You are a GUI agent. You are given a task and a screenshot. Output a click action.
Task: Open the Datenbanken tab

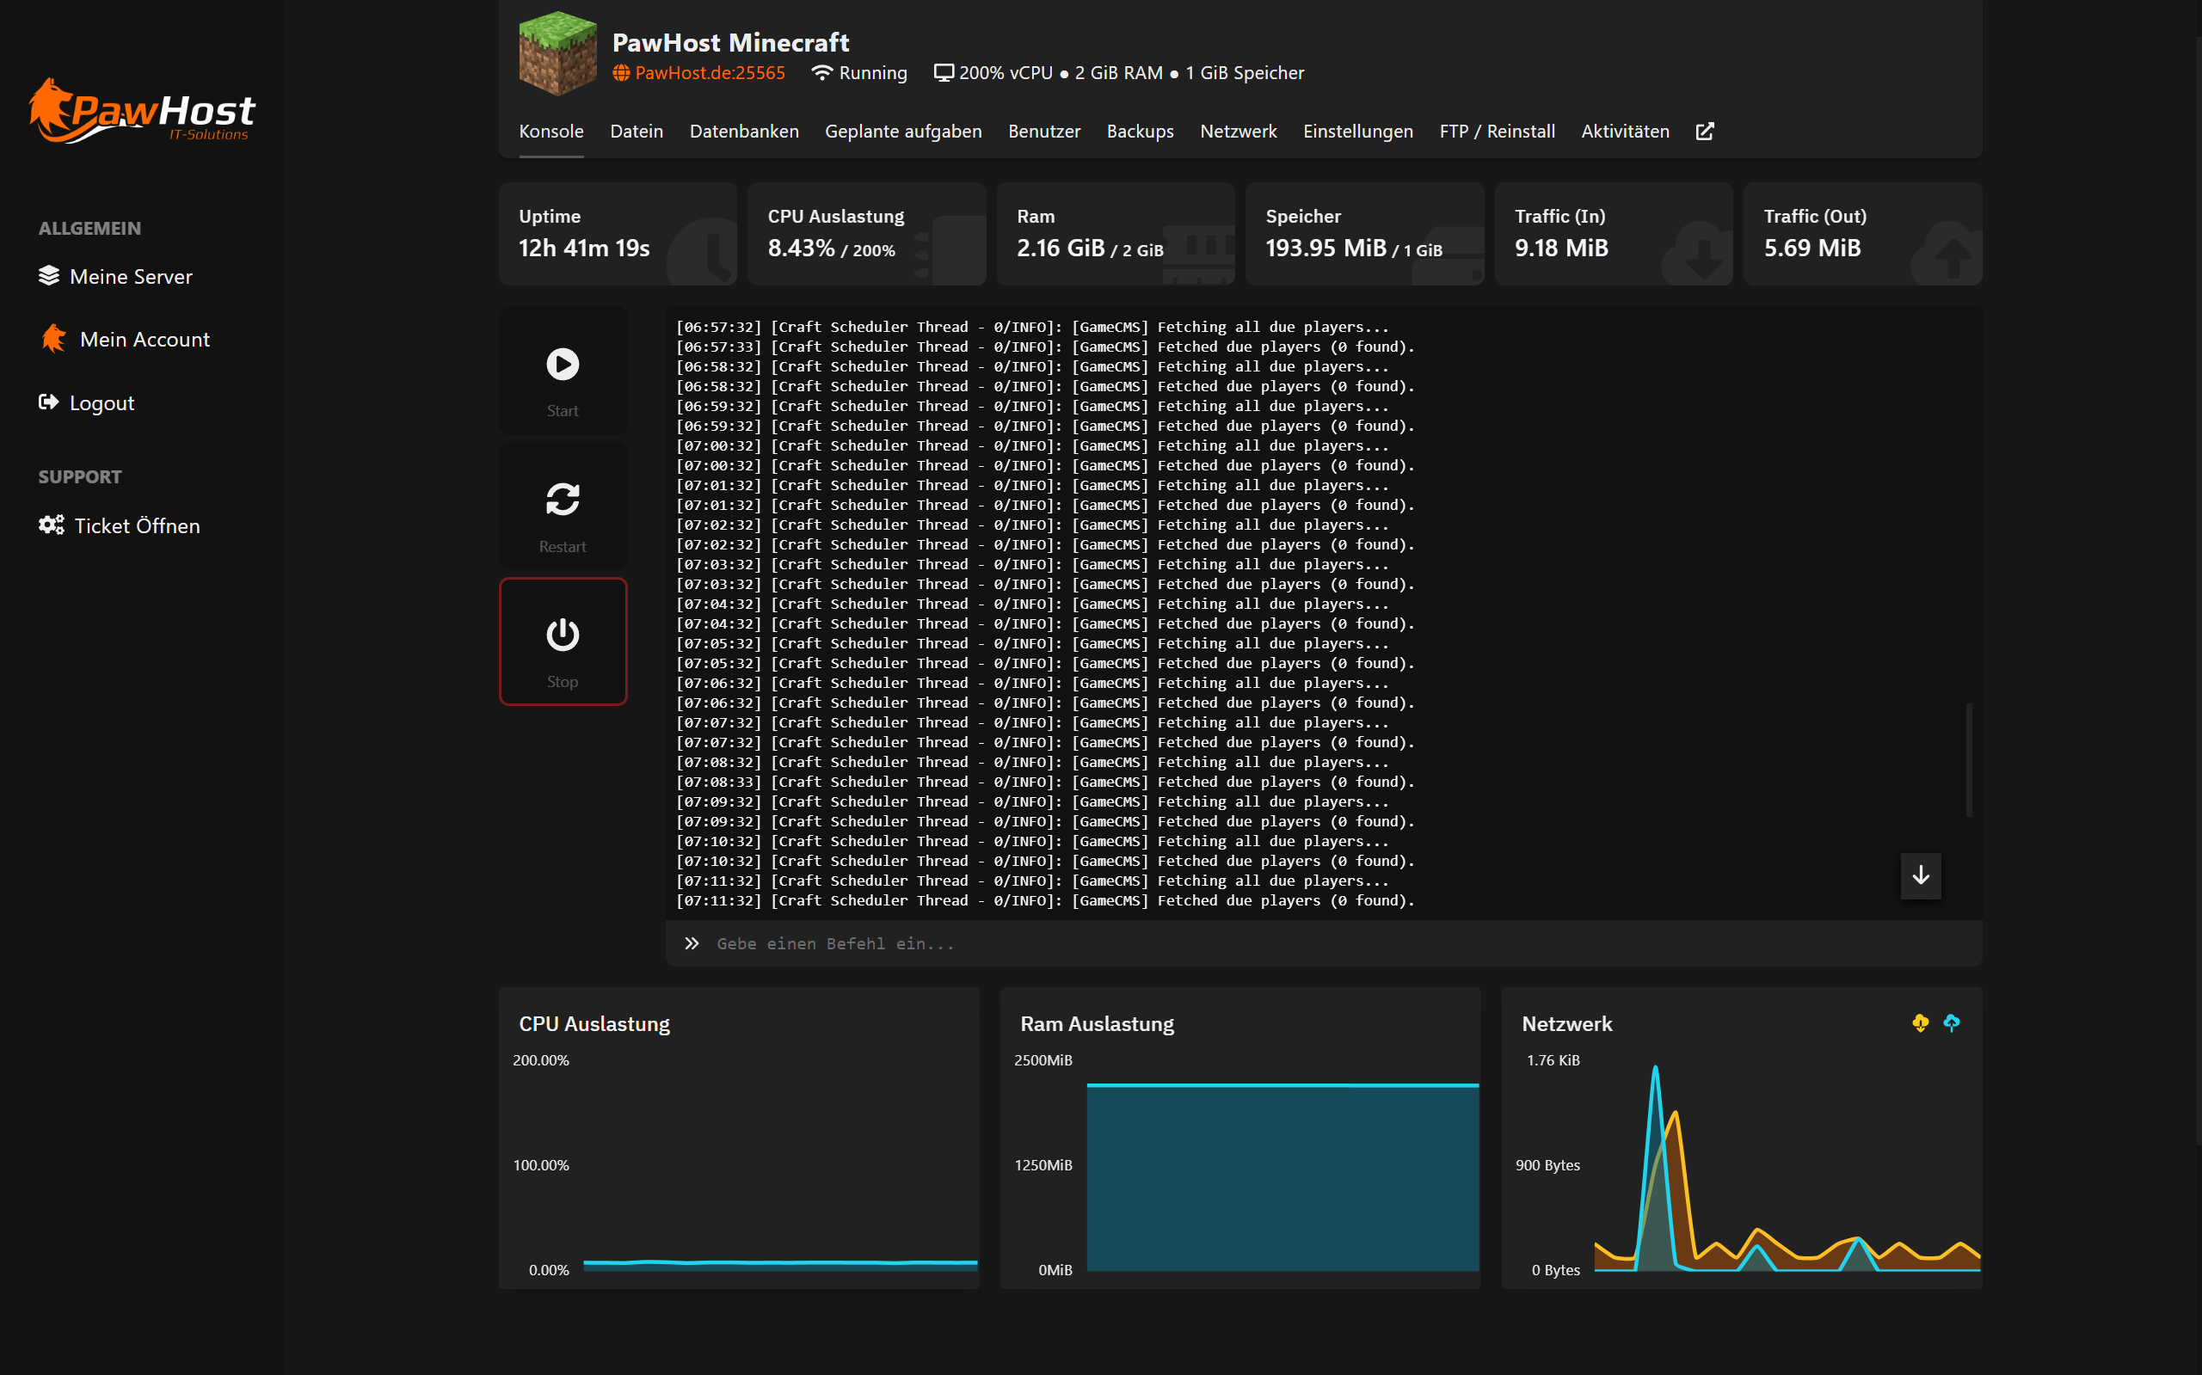coord(744,131)
